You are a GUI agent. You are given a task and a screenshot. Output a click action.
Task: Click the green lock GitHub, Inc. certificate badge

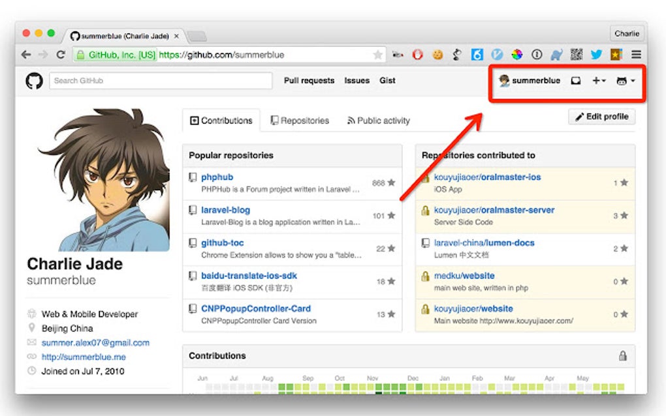coord(116,55)
